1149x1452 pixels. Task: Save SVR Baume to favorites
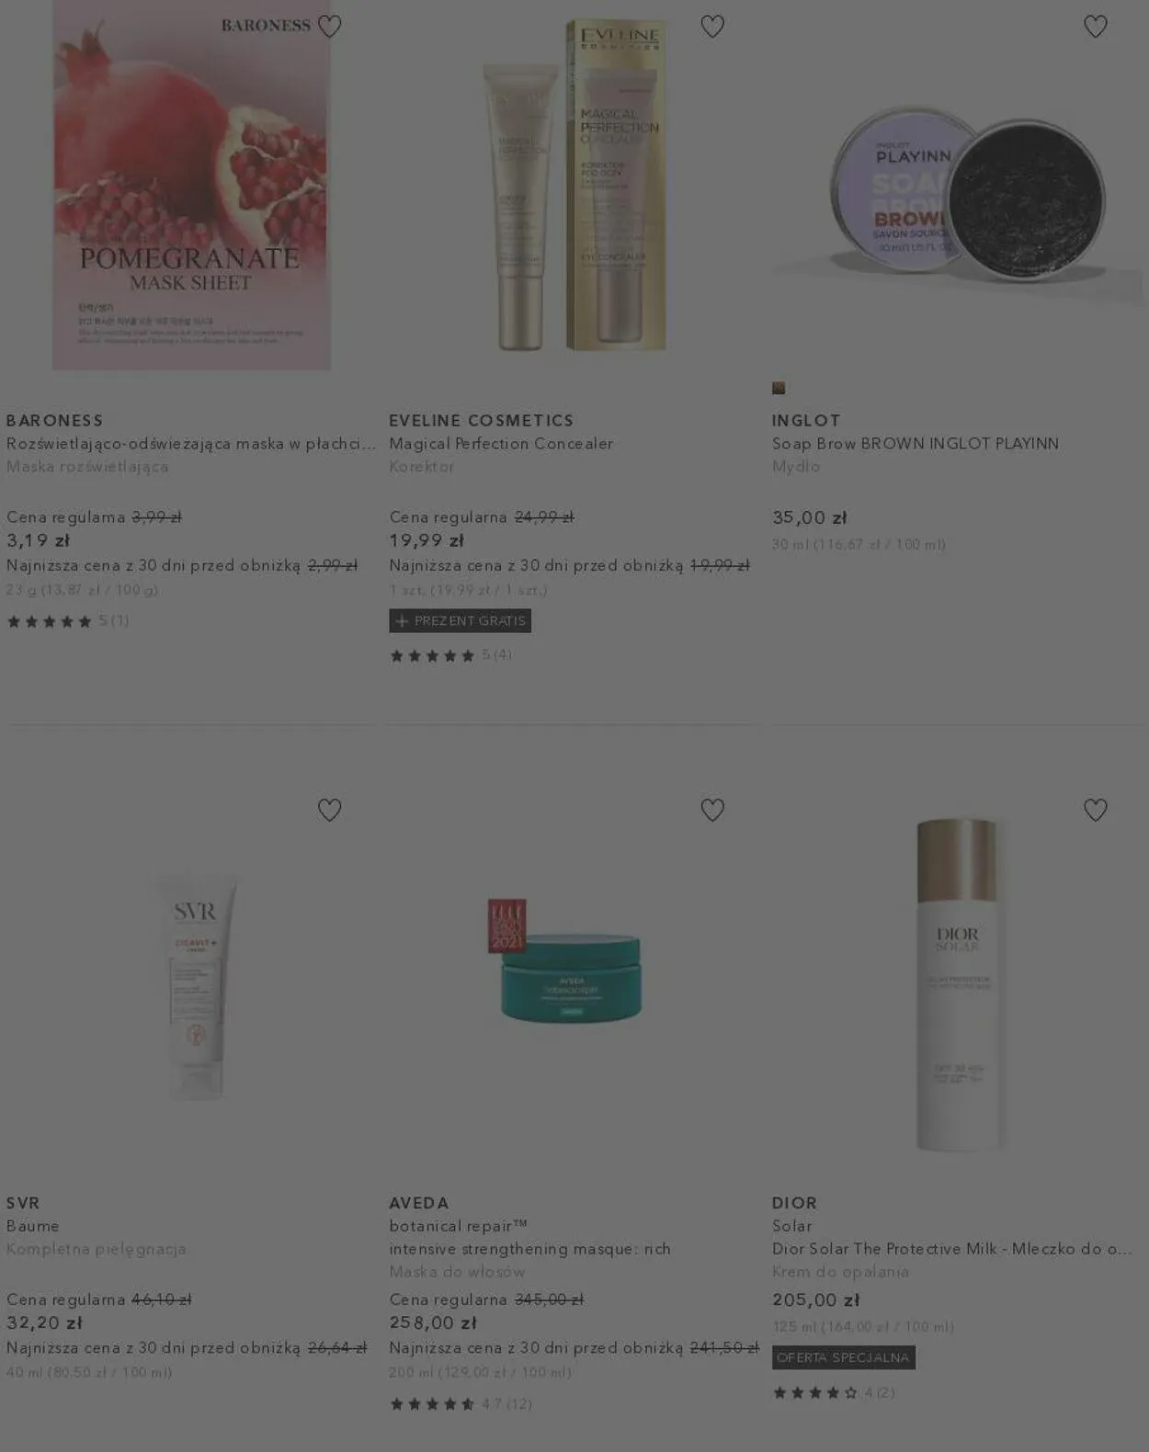pos(329,810)
